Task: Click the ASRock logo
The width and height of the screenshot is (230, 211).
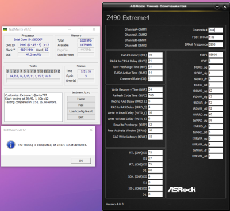Action: (x=182, y=190)
